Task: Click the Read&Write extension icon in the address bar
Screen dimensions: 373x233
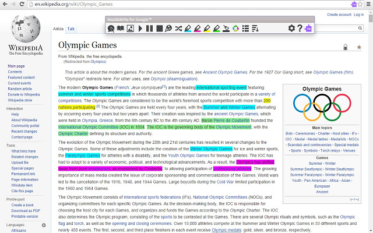Action: [354, 4]
